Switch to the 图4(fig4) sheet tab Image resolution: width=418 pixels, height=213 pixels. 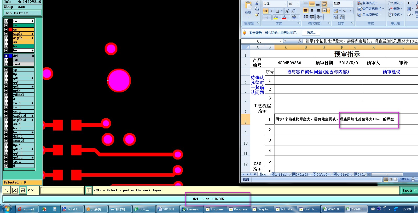[x=341, y=174]
